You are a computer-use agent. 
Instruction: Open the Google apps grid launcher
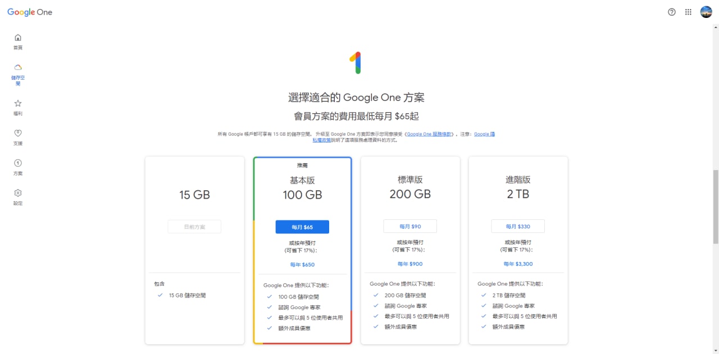tap(688, 12)
